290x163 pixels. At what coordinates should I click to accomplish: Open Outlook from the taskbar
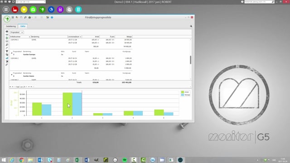(x=40, y=160)
